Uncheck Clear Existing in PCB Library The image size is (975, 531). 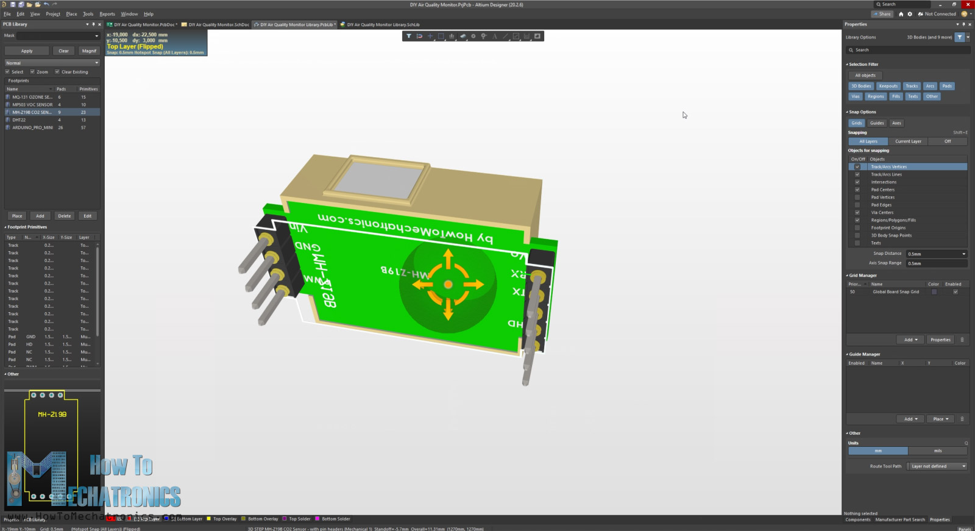point(57,72)
